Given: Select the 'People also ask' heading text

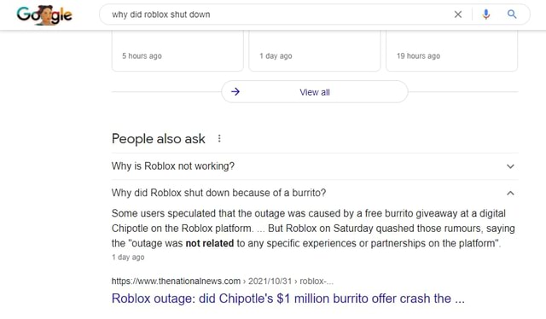Looking at the screenshot, I should (159, 139).
